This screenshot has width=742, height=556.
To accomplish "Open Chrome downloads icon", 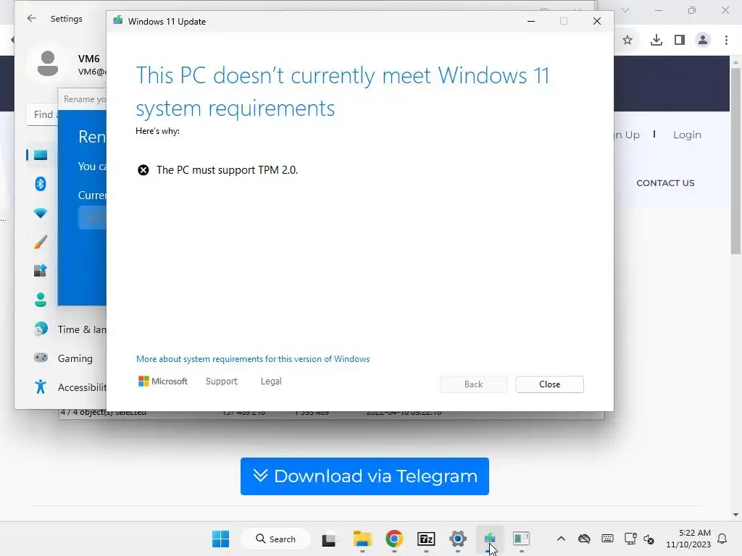I will click(656, 41).
